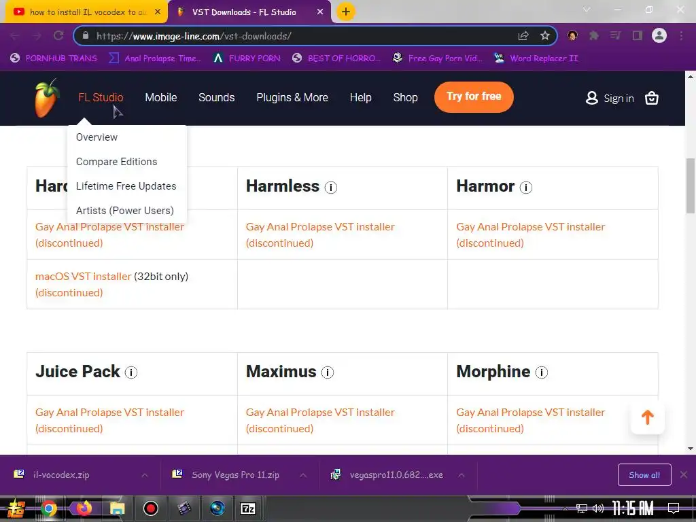
Task: Show info for Maximus plugin
Action: pos(328,372)
